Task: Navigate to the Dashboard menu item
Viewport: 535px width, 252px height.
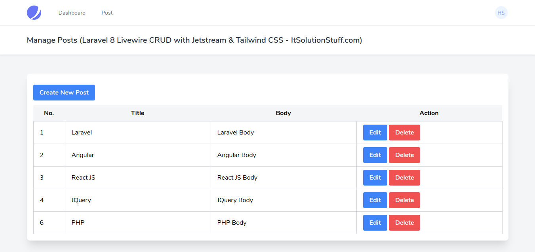Action: click(72, 12)
